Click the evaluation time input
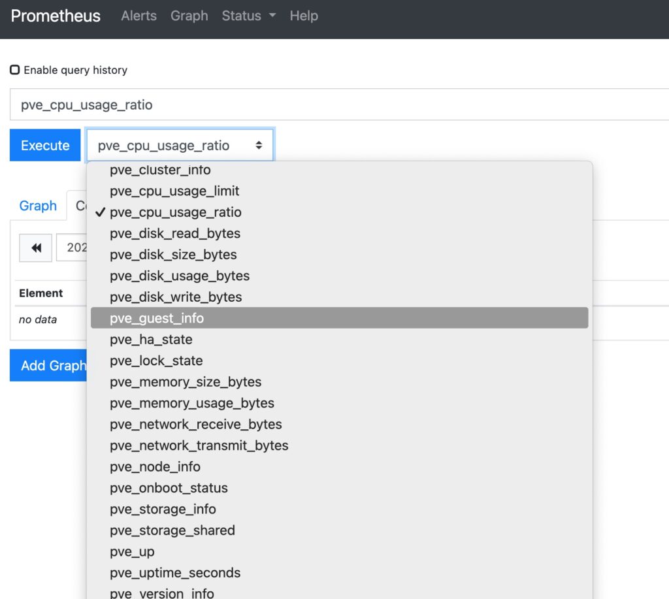 click(x=72, y=248)
